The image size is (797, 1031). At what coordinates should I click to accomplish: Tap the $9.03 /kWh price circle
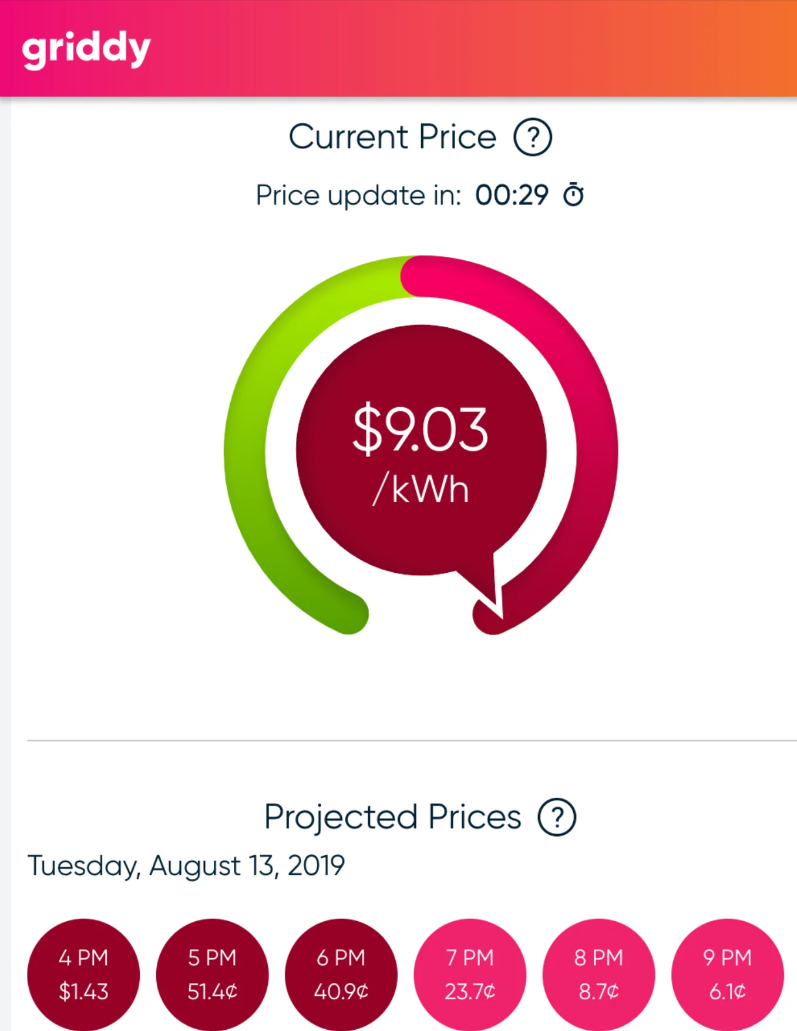(x=421, y=450)
